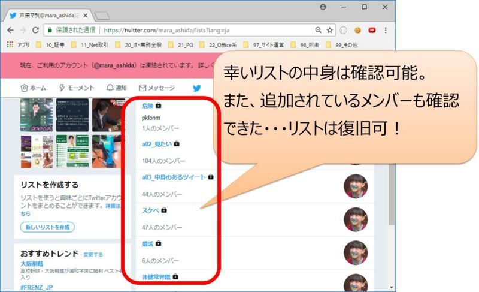Click the first media thumbnail with a singer
The height and width of the screenshot is (292, 479).
pos(37,115)
